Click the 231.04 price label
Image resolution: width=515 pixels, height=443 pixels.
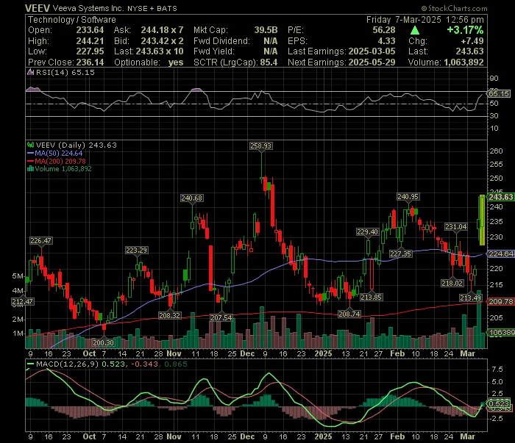(x=456, y=226)
